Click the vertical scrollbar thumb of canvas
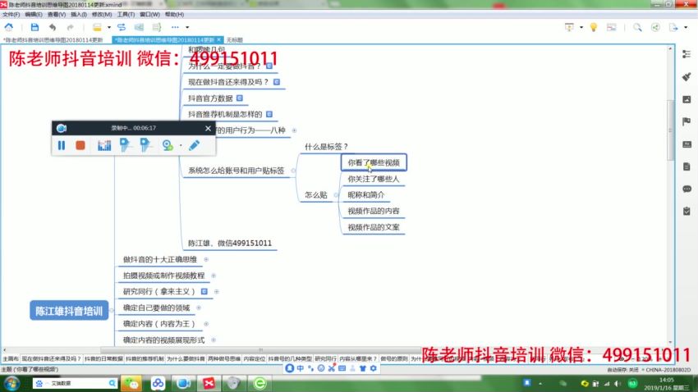Image resolution: width=698 pixels, height=392 pixels. [x=670, y=130]
